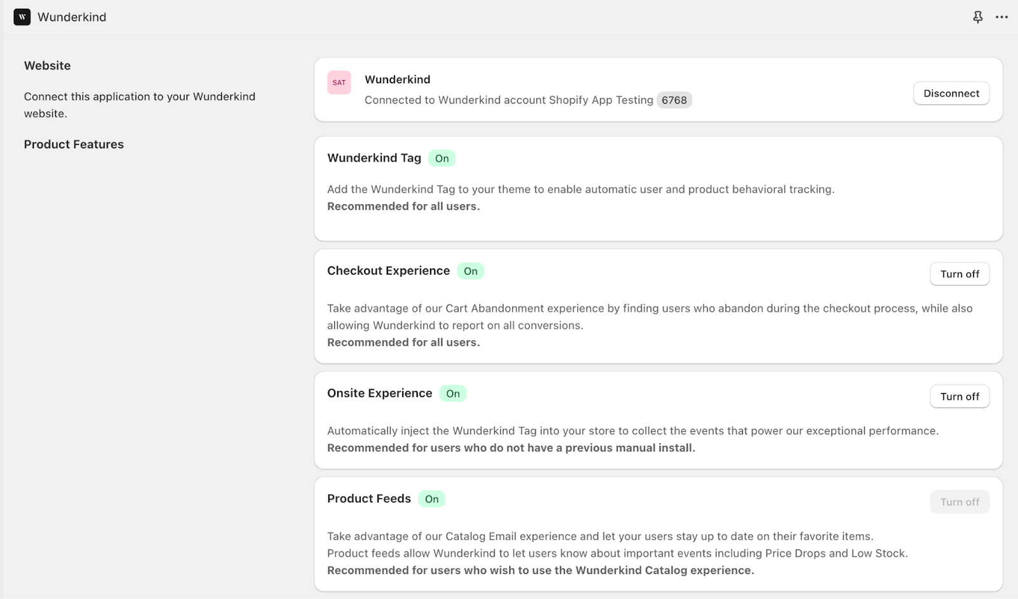Click the Product Feeds On badge

tap(431, 499)
